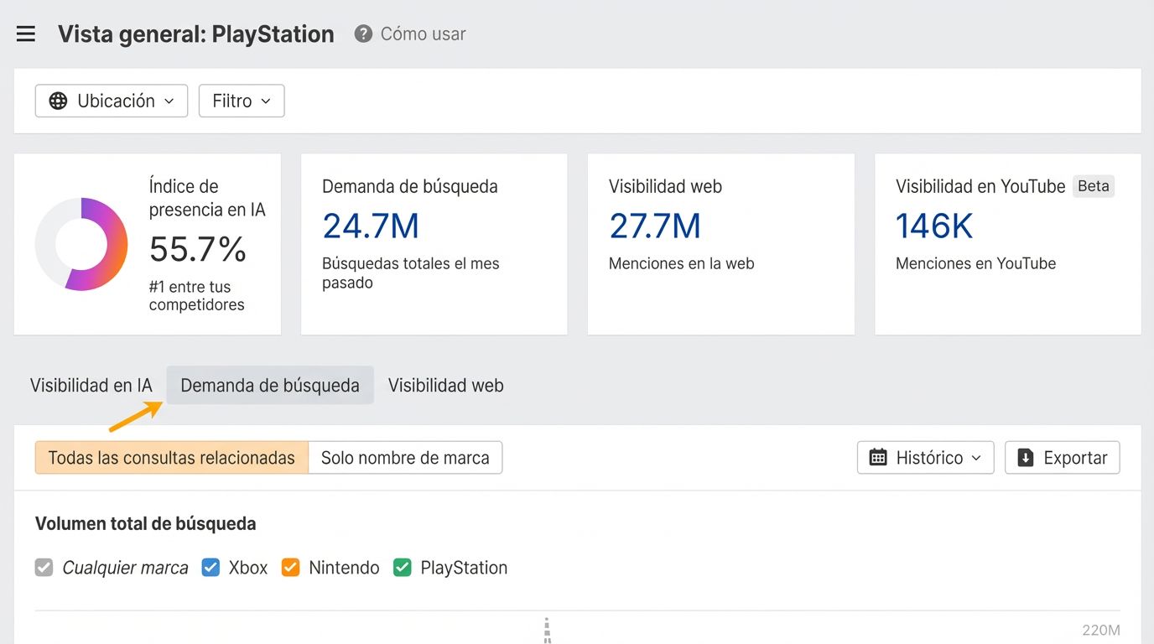
Task: Click the calendar icon beside Histórico
Action: [878, 458]
